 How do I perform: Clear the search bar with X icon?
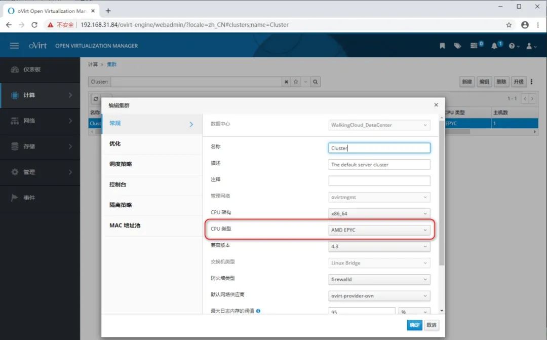[286, 82]
